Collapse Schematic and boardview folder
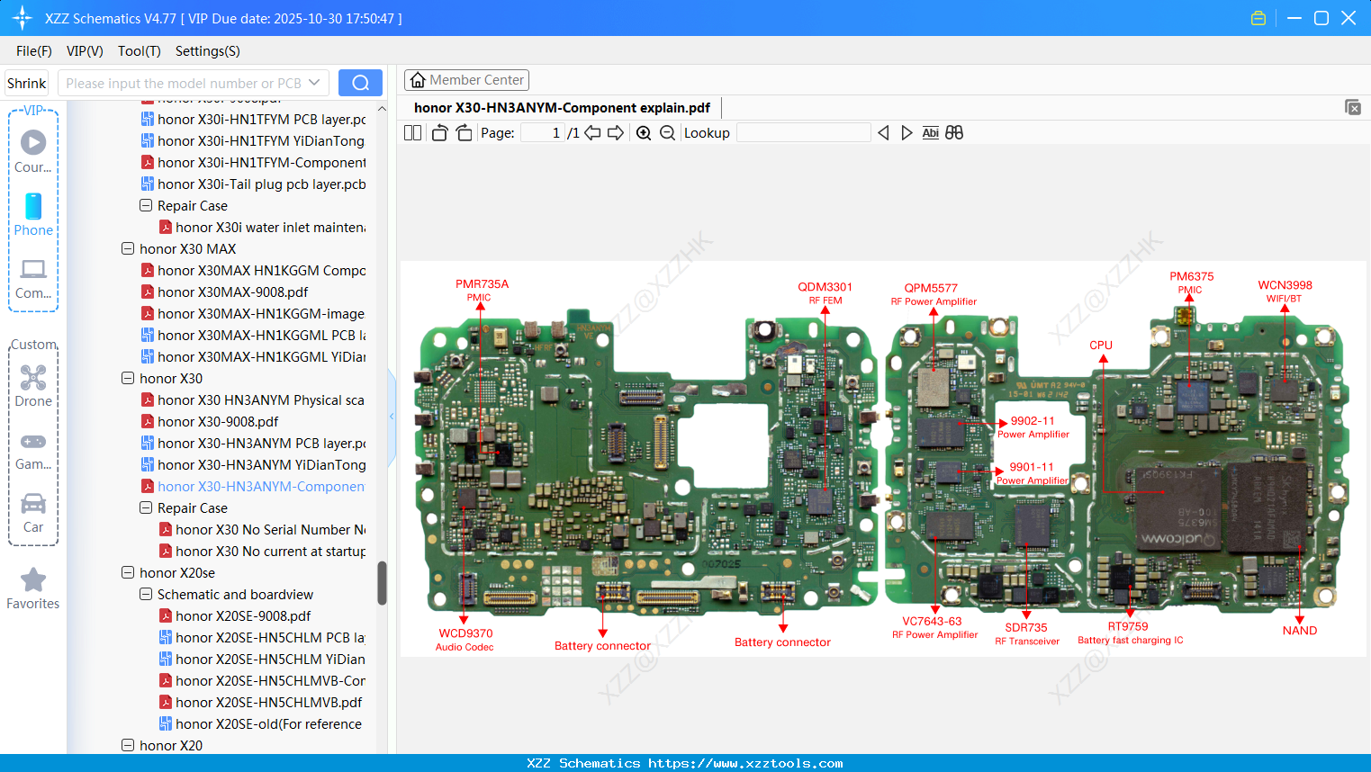The image size is (1371, 772). [146, 594]
